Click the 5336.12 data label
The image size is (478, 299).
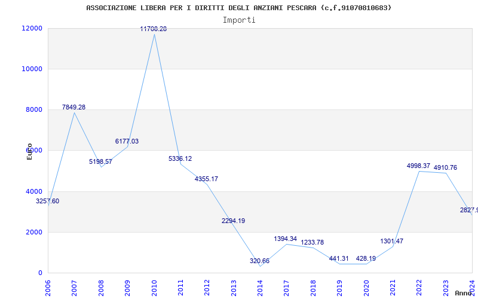(x=180, y=159)
